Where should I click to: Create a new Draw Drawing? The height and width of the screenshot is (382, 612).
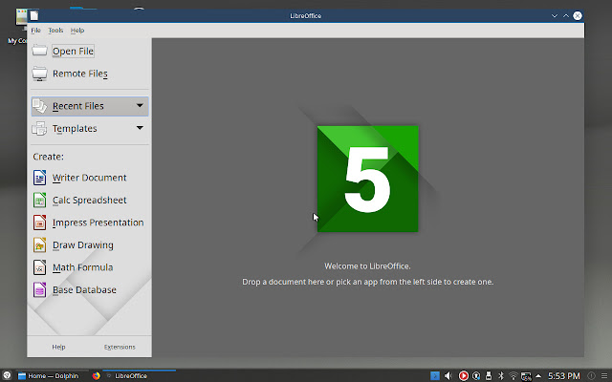tap(83, 245)
